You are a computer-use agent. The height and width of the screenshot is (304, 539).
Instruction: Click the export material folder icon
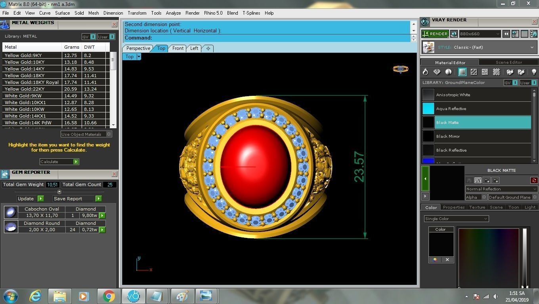coord(495,180)
